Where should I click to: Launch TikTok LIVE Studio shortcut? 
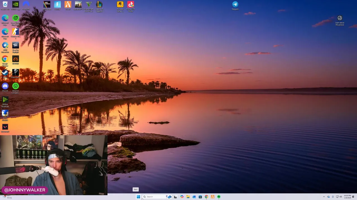(131, 7)
